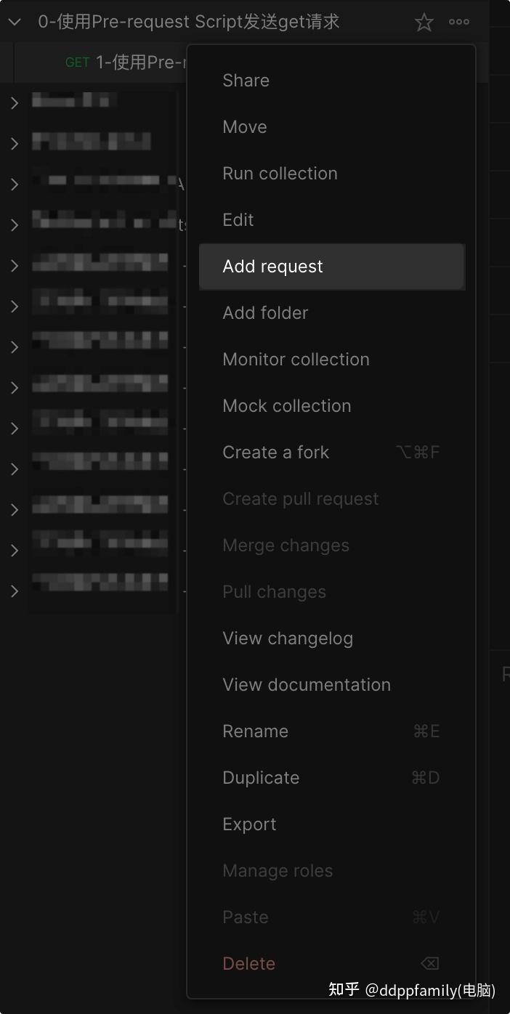This screenshot has height=1014, width=510.
Task: Expand the last blurred collection row
Action: 15,591
